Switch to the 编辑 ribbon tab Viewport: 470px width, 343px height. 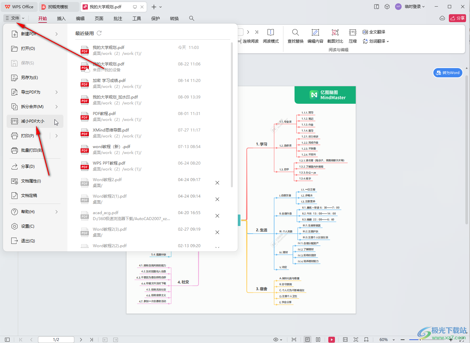80,19
